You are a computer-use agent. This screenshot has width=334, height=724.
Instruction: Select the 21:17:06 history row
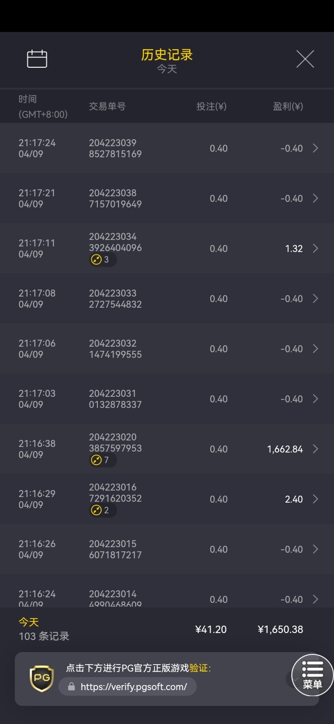pyautogui.click(x=167, y=349)
